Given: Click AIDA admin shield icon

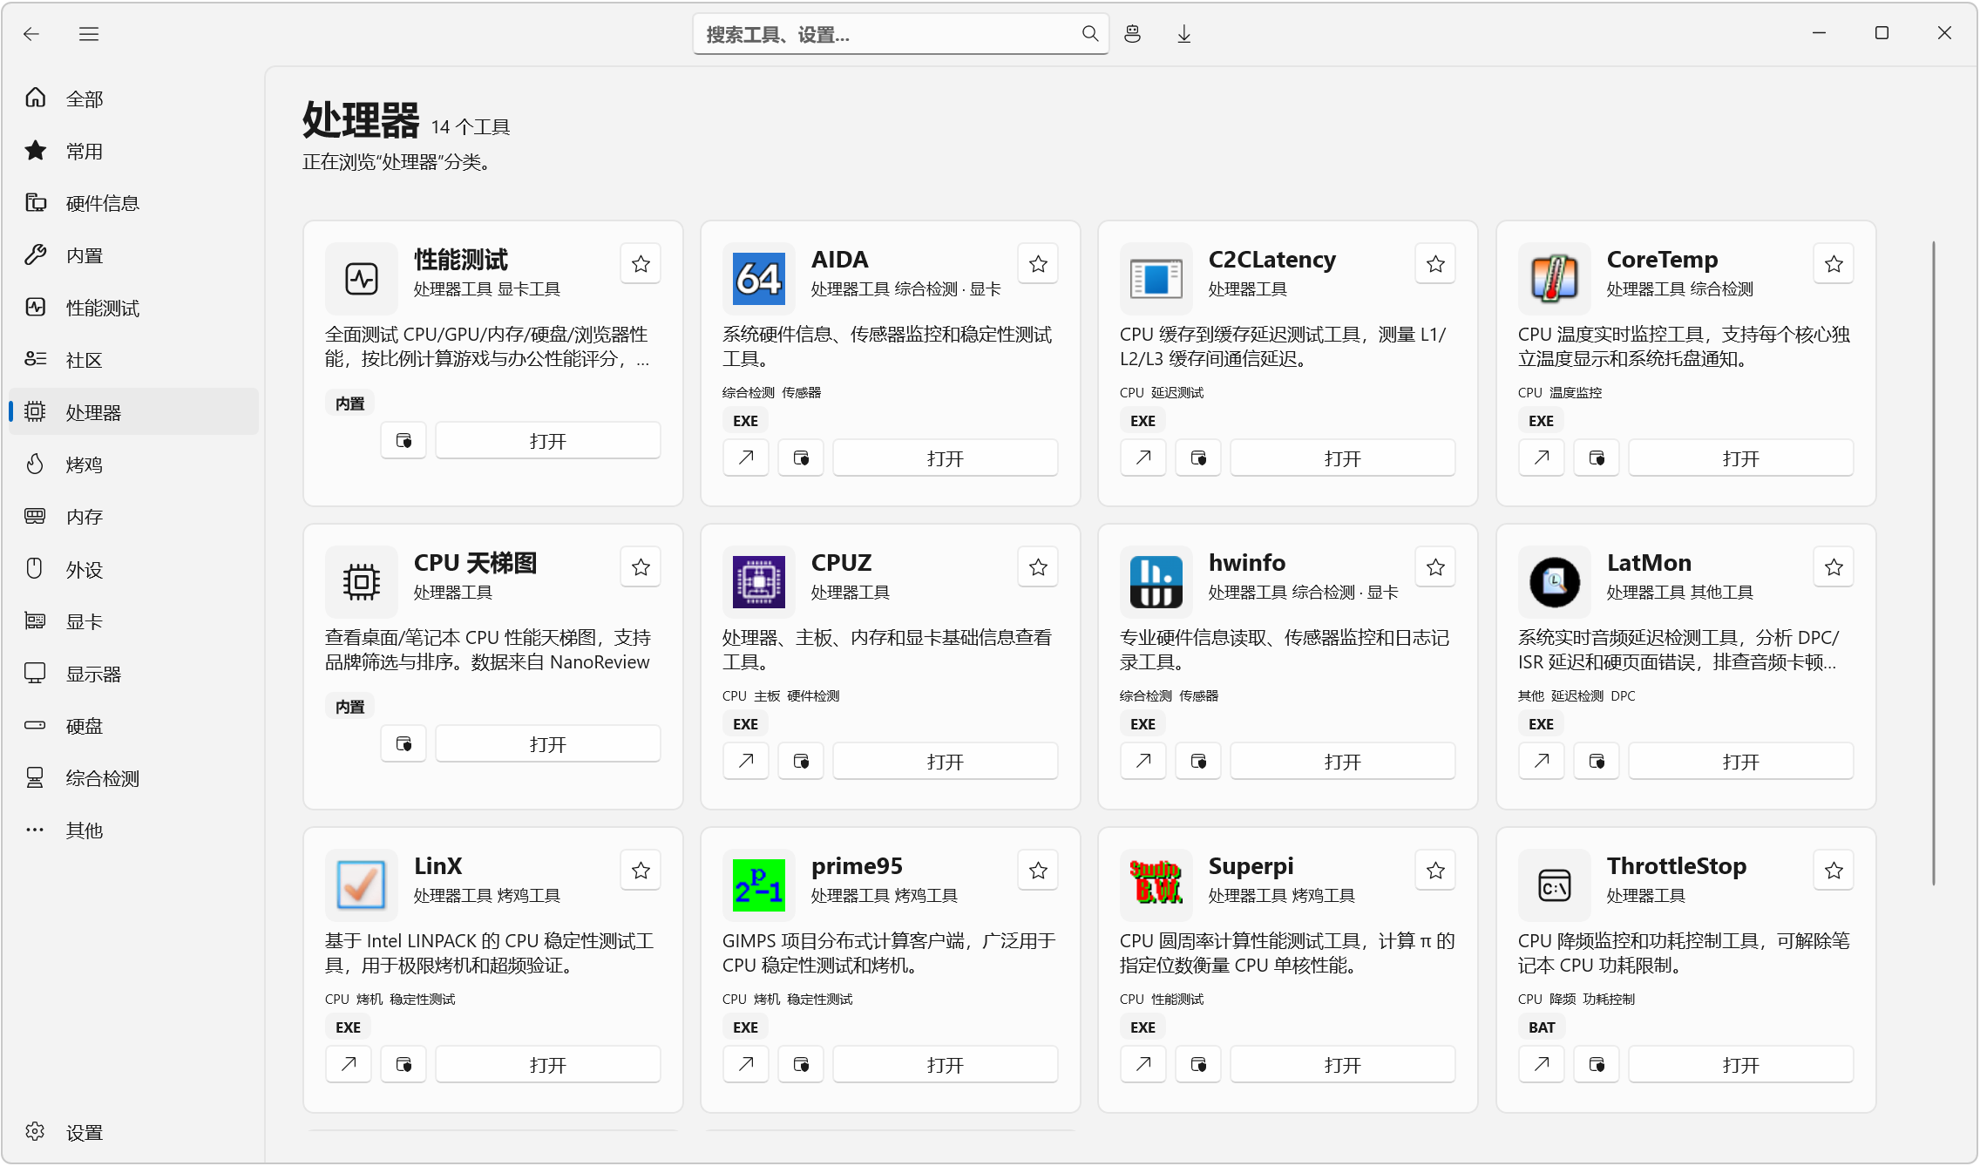Looking at the screenshot, I should 801,458.
